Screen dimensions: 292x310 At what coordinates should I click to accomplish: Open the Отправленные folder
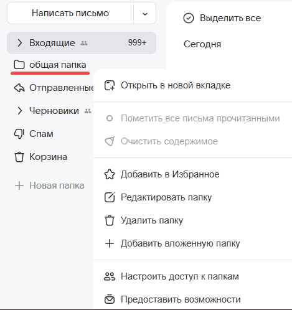pos(62,88)
